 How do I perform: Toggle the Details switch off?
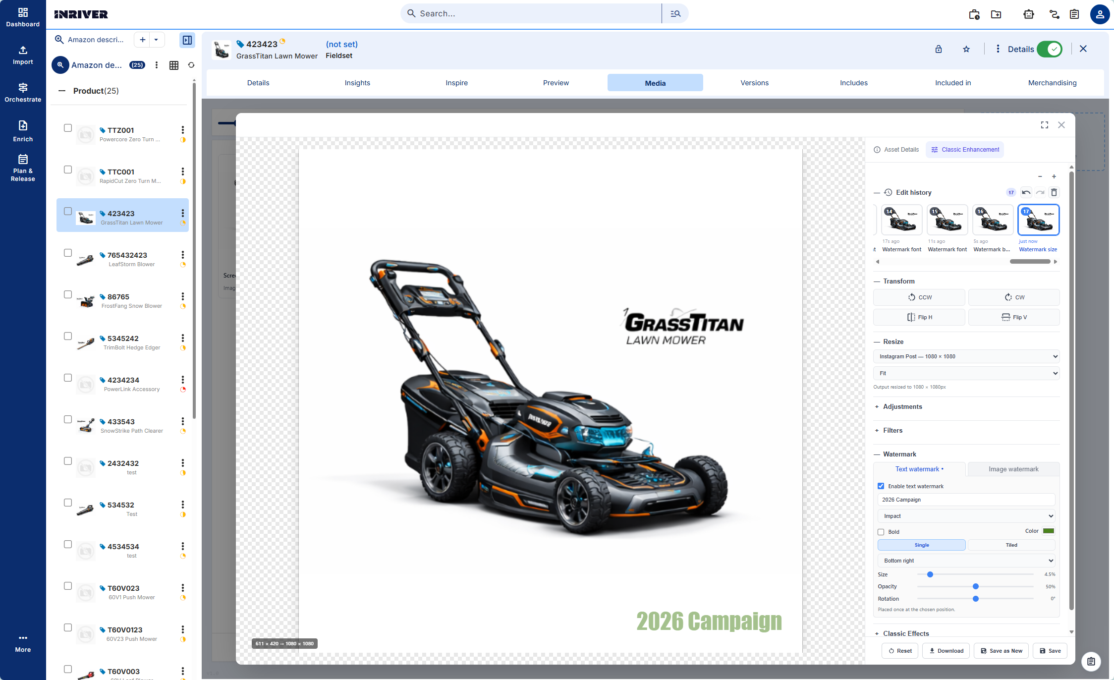[x=1049, y=49]
